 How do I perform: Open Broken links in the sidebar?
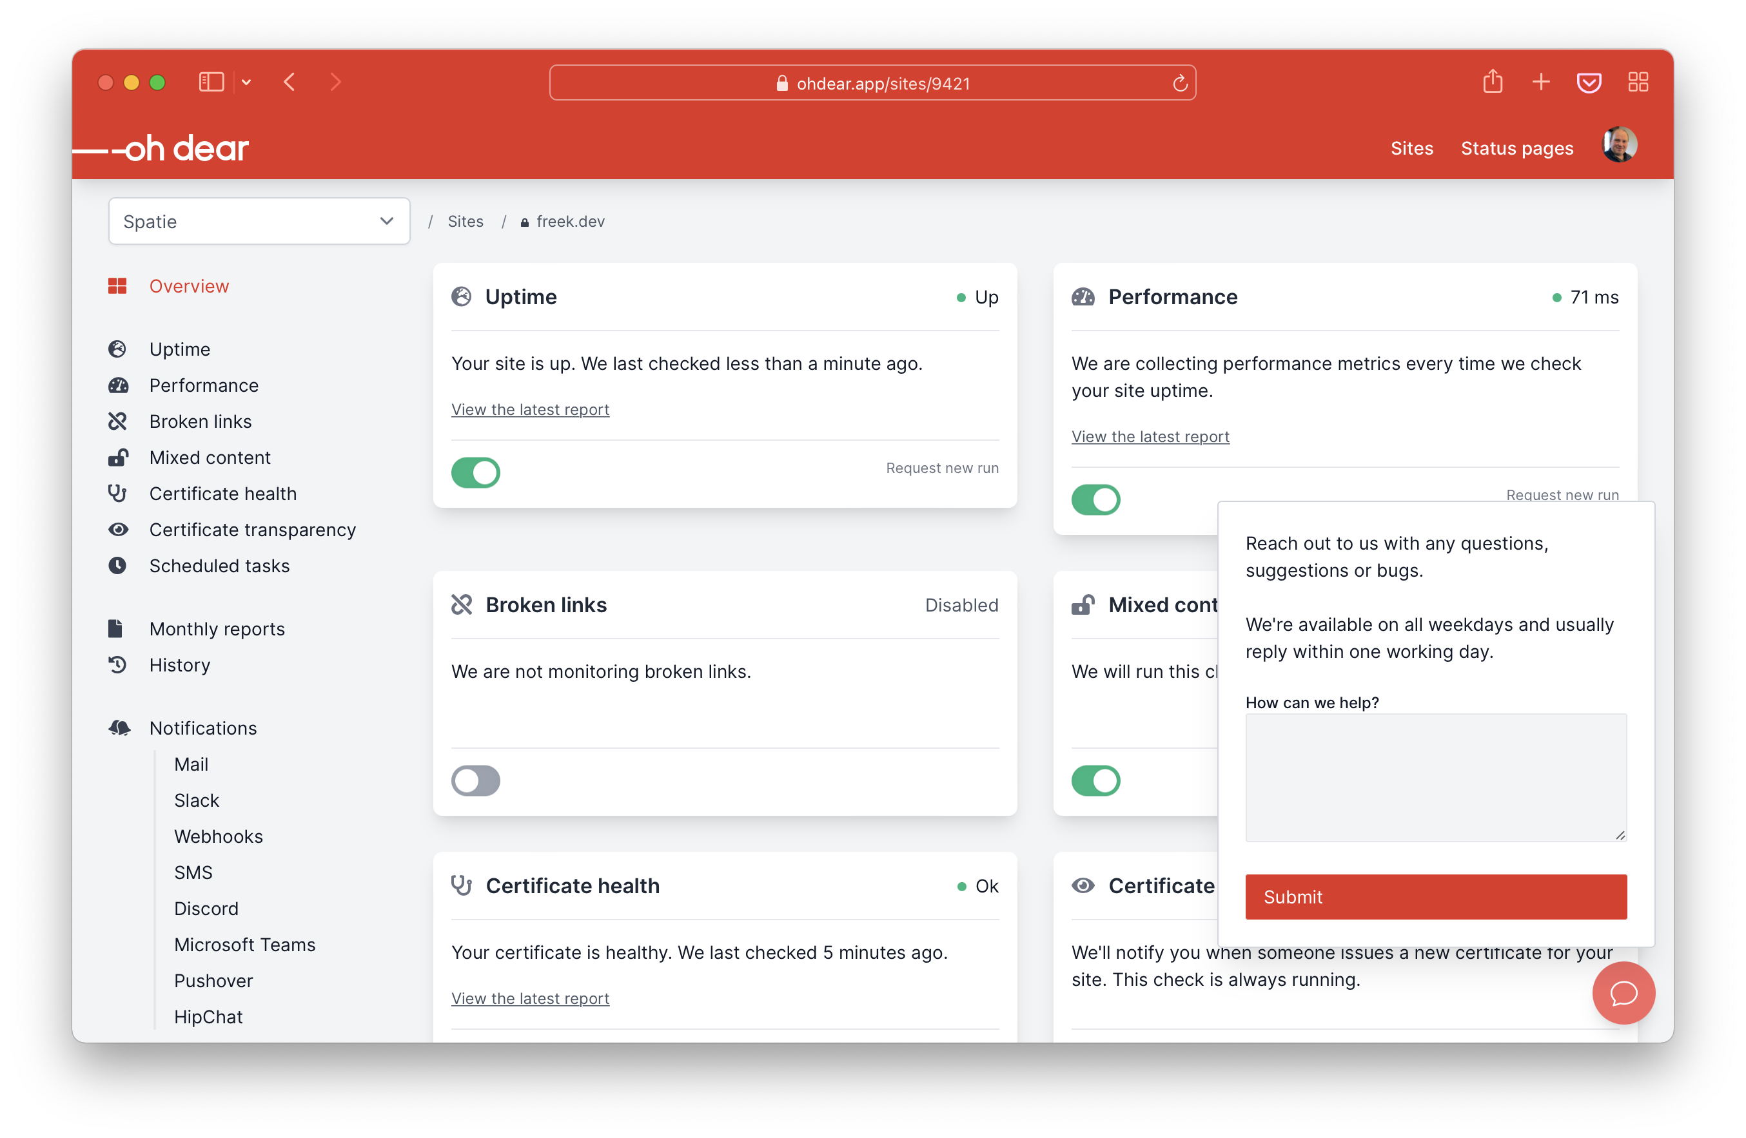tap(201, 421)
